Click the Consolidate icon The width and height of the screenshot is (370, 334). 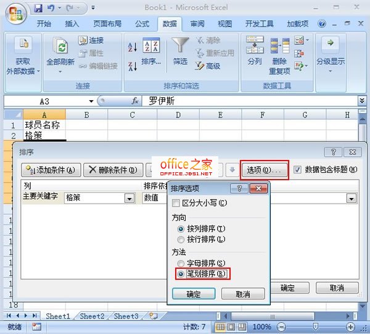299,54
